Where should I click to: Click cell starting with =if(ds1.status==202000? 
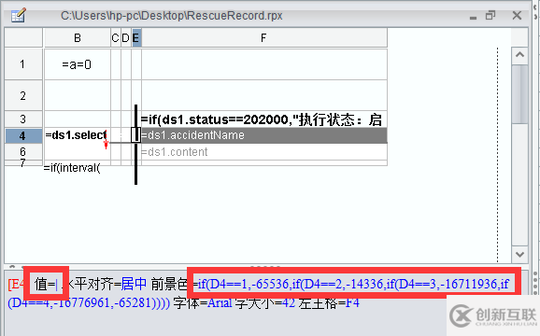(x=264, y=119)
